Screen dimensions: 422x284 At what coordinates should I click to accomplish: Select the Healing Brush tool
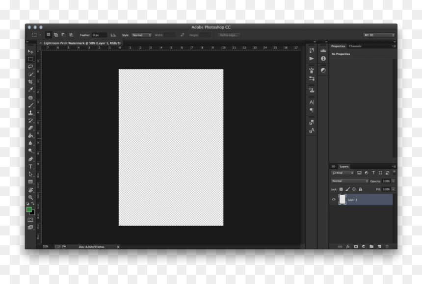pyautogui.click(x=31, y=98)
